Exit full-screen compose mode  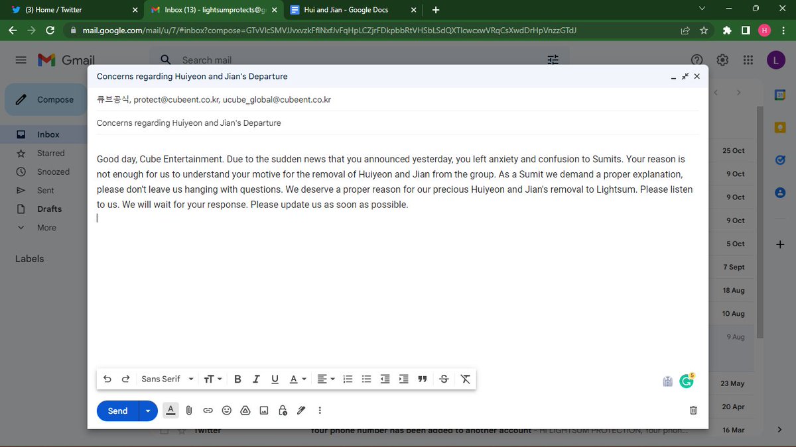point(685,77)
